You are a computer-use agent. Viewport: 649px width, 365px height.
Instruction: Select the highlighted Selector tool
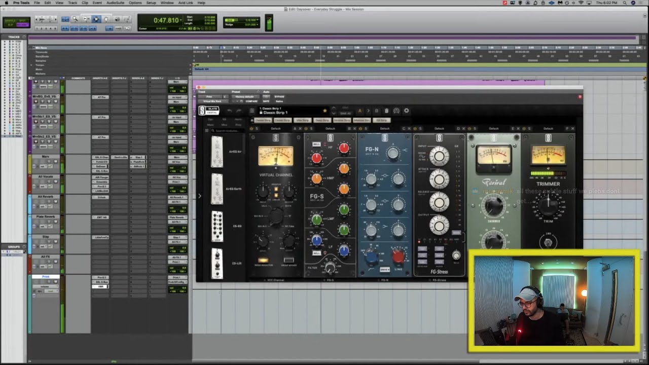click(96, 19)
